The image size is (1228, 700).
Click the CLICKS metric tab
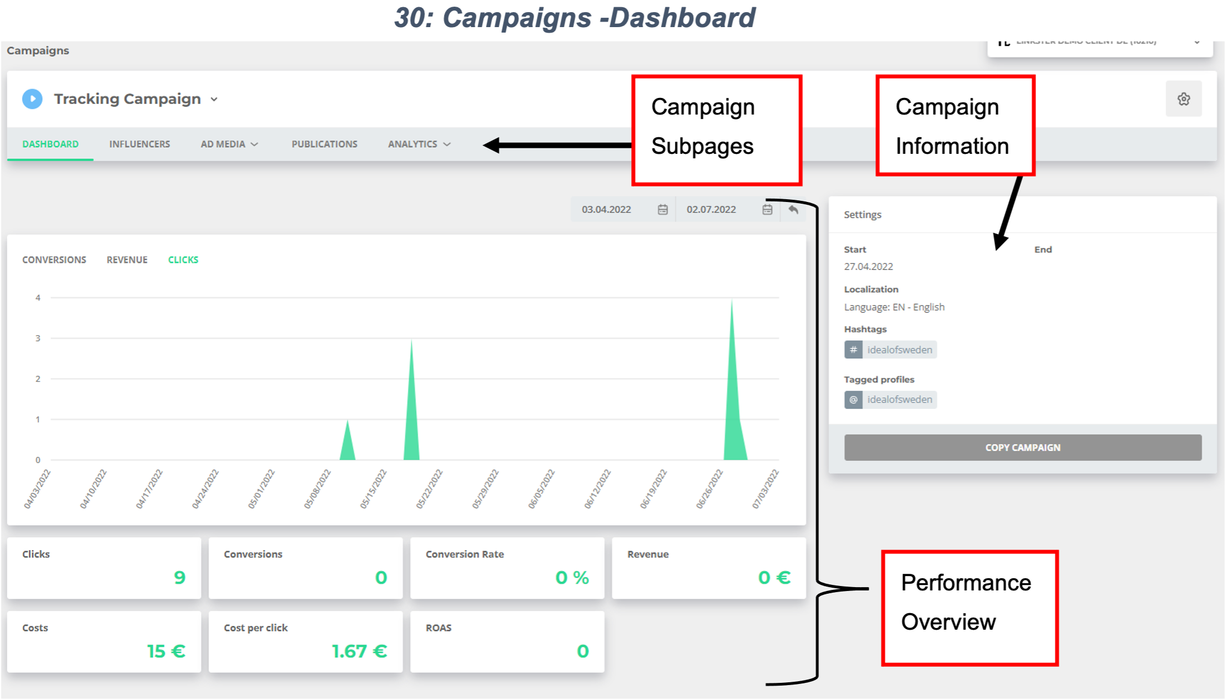(182, 259)
